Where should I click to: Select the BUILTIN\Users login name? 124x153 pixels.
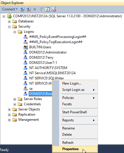(x=40, y=47)
